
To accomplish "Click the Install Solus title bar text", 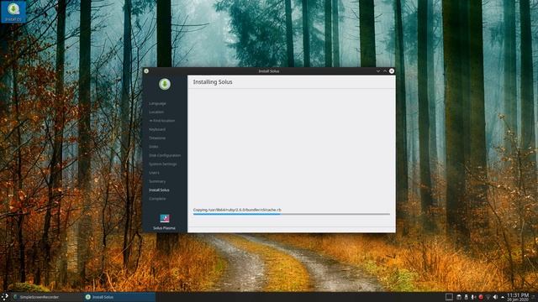I will [x=269, y=71].
